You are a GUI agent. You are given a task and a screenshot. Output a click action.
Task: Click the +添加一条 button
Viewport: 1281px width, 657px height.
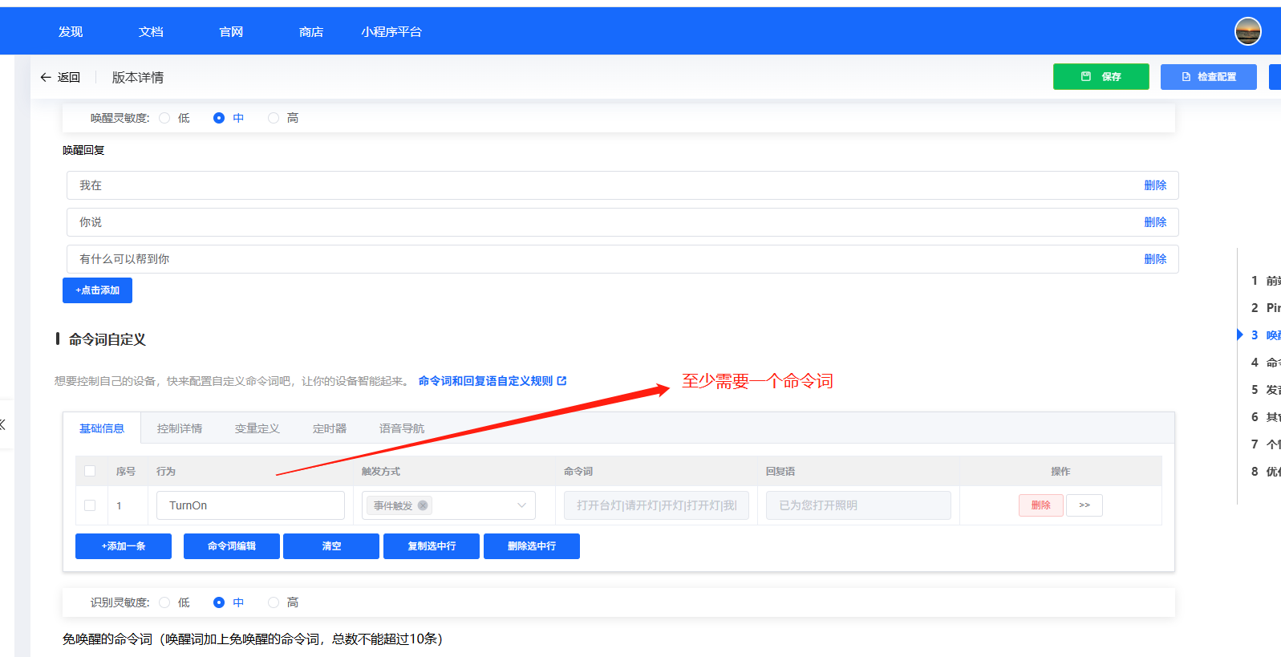(124, 546)
